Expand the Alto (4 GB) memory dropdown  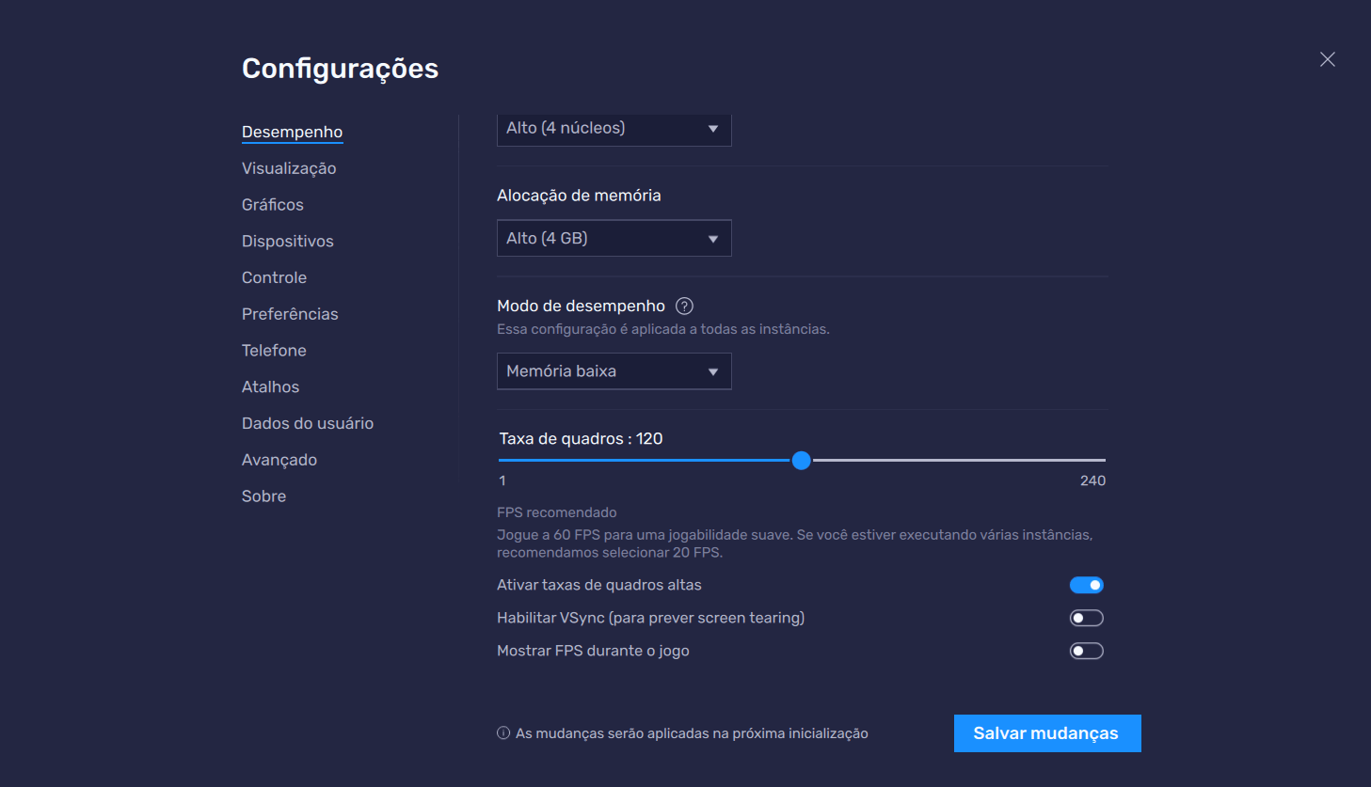coord(614,239)
